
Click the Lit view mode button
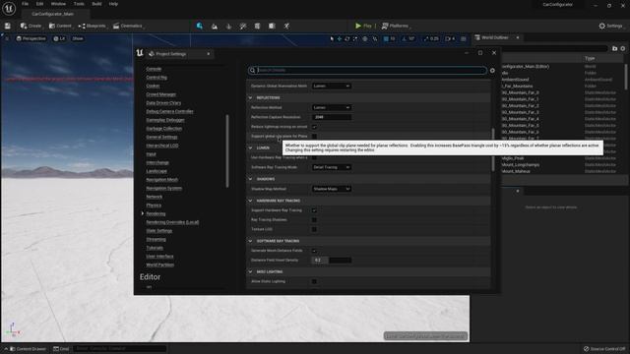(x=59, y=38)
